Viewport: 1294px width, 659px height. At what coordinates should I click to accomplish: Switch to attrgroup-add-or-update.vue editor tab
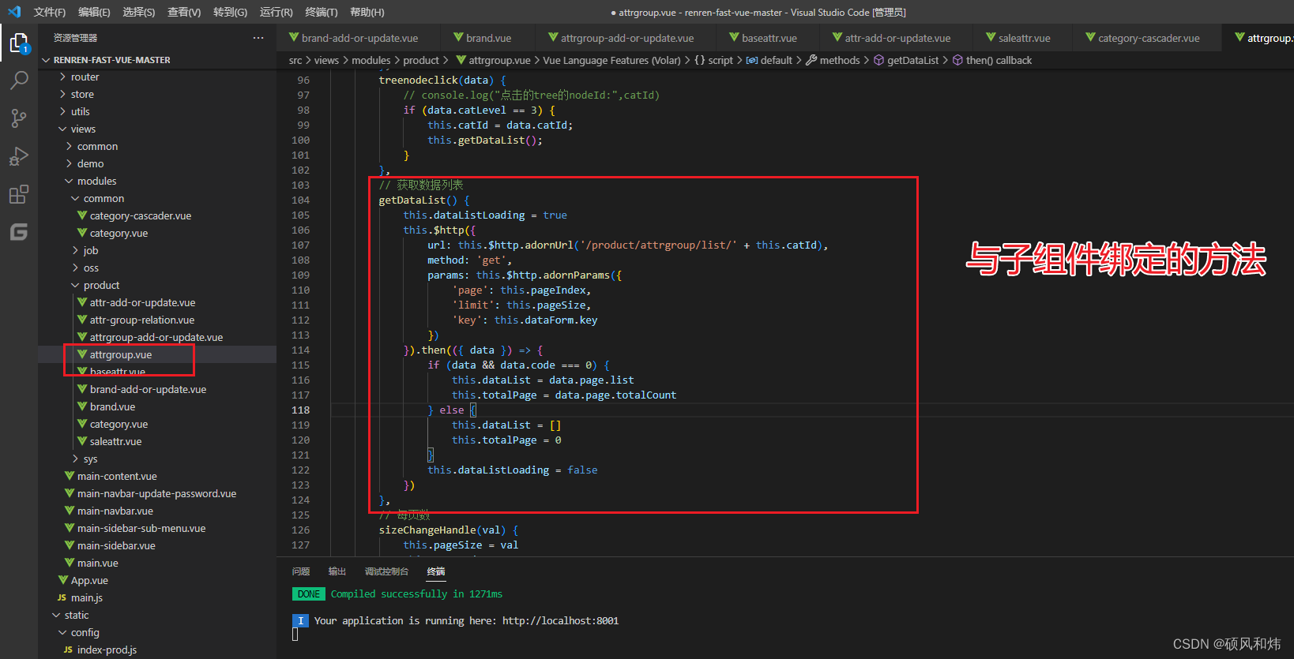tap(627, 38)
